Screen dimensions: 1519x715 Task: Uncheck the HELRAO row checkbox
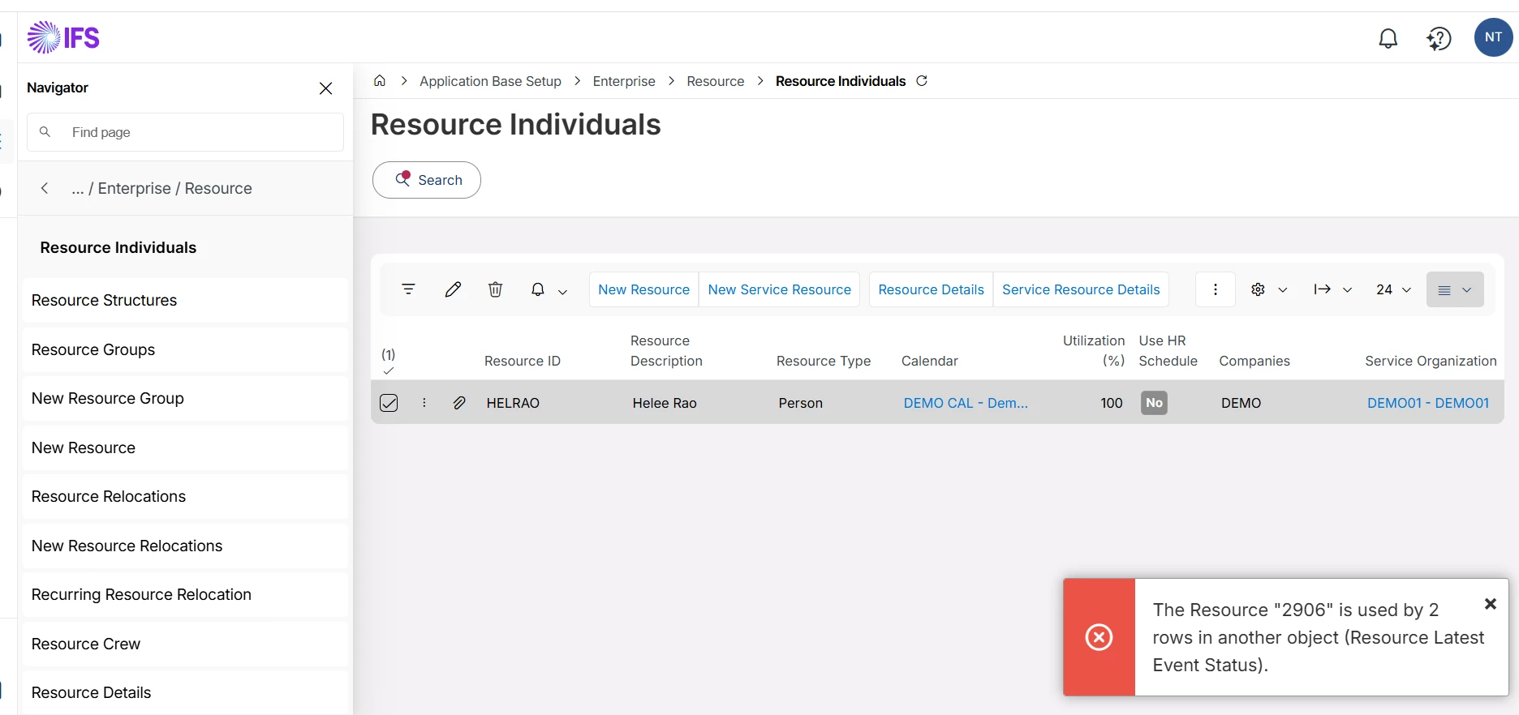click(389, 403)
